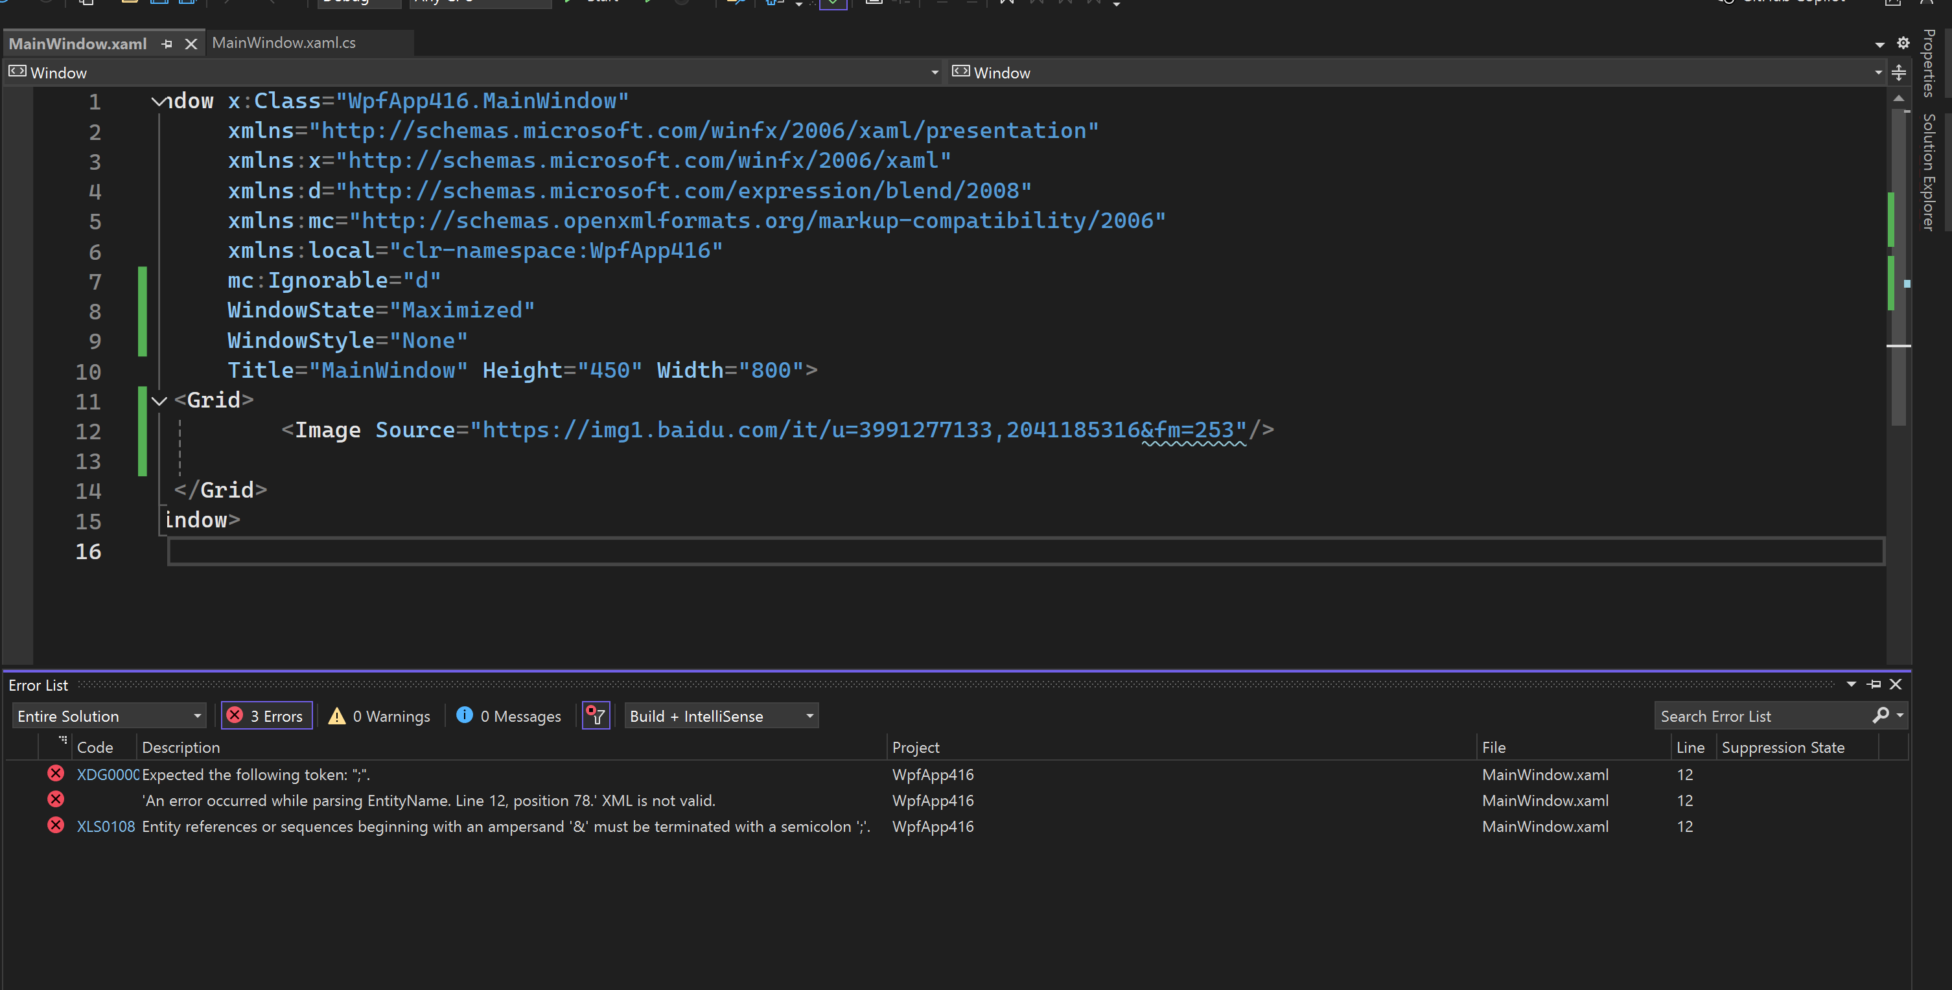Collapse the Grid element on line 11
The width and height of the screenshot is (1952, 990).
[x=159, y=400]
